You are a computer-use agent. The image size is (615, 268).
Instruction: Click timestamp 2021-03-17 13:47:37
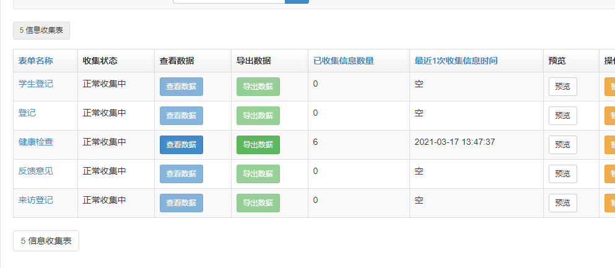(455, 142)
